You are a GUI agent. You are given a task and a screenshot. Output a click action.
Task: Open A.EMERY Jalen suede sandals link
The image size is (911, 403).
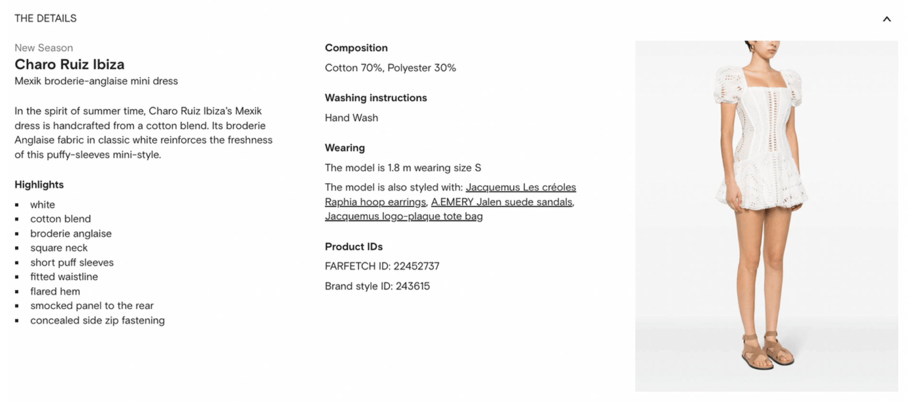click(x=501, y=202)
